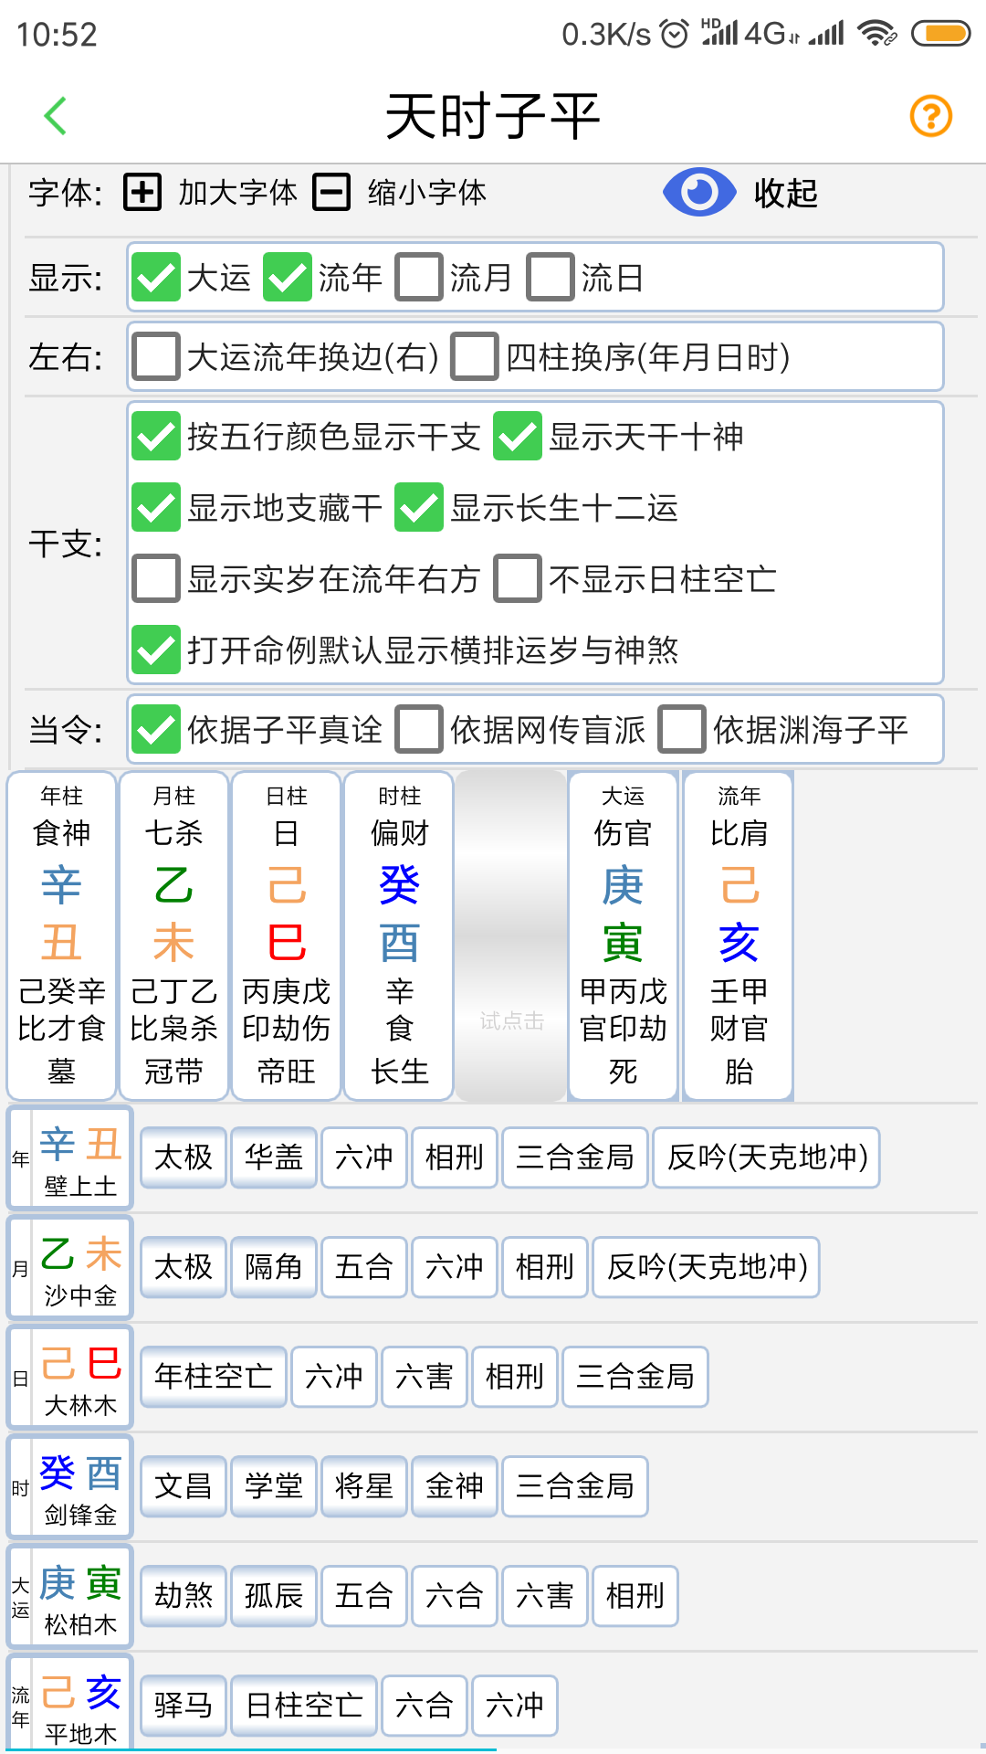The width and height of the screenshot is (986, 1754).
Task: Tap the 收起 label
Action: pyautogui.click(x=785, y=193)
